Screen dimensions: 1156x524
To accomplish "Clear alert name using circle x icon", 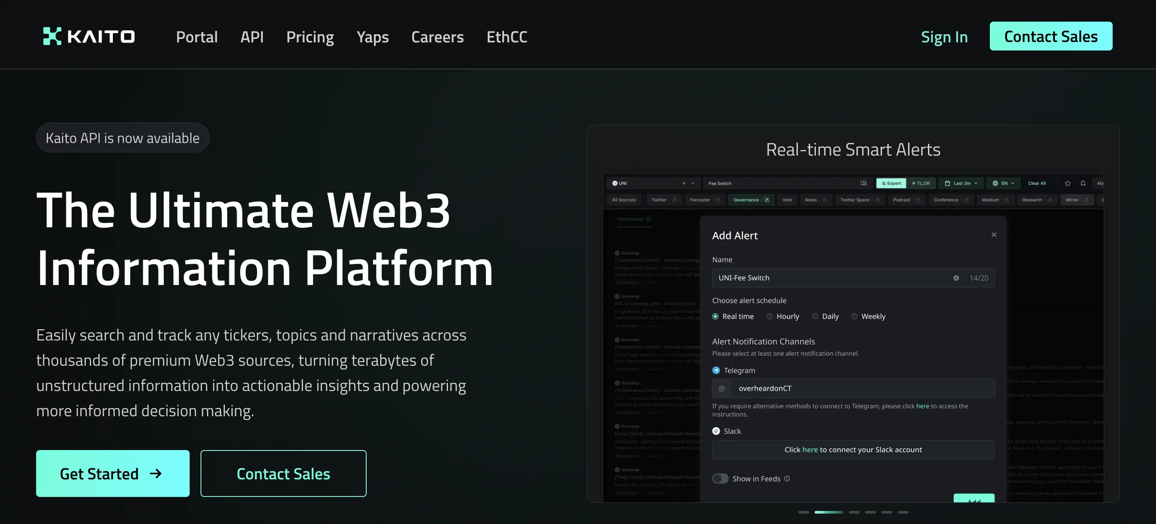I will click(956, 278).
